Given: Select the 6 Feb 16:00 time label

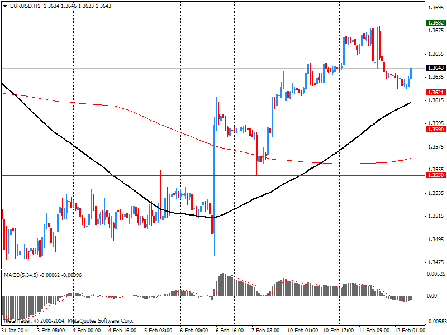Looking at the screenshot, I should (230, 331).
